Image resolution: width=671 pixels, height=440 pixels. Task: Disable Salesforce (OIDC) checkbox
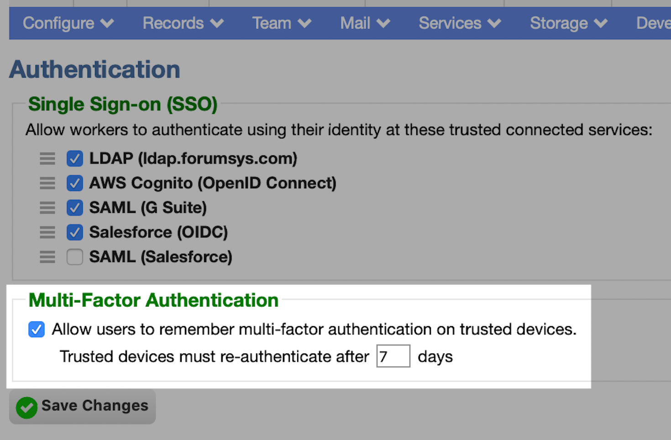pyautogui.click(x=75, y=232)
